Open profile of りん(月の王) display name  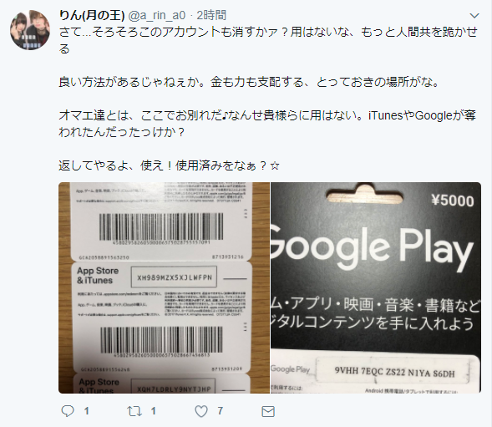coord(92,15)
